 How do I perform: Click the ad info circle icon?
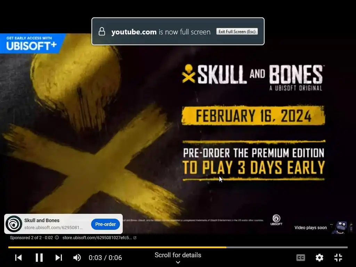pos(57,238)
